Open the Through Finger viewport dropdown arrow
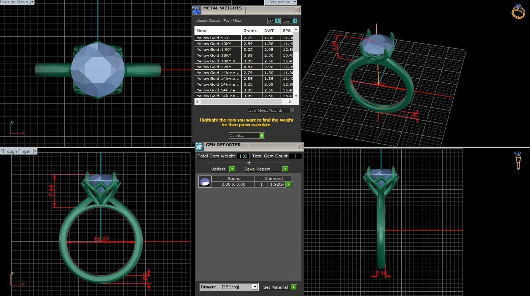Viewport: 530px width, 296px height. point(35,151)
